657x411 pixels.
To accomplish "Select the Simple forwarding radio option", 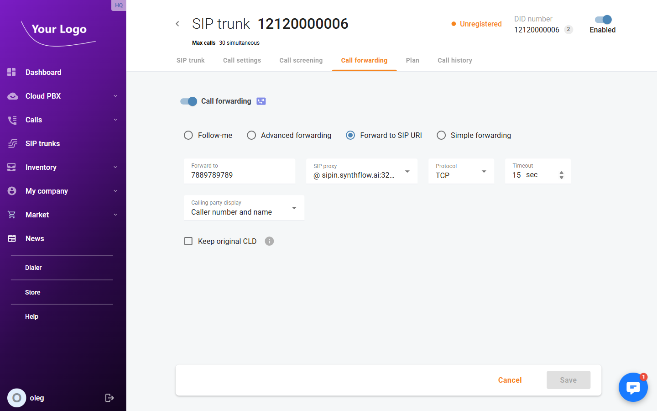I will (x=441, y=135).
